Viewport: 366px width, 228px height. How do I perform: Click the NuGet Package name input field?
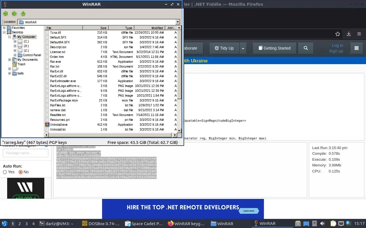(x=25, y=153)
